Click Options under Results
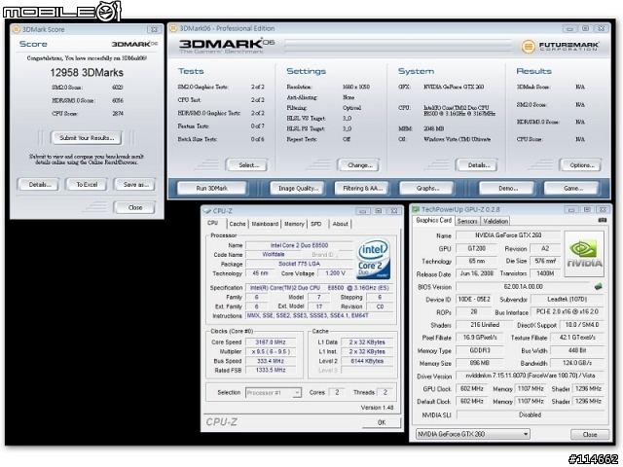623x467 pixels. point(581,165)
